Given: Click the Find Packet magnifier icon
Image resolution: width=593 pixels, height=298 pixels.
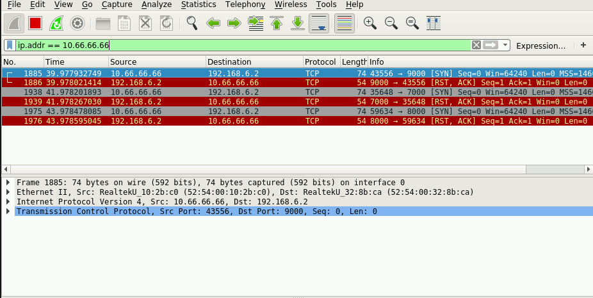Looking at the screenshot, I should [192, 24].
